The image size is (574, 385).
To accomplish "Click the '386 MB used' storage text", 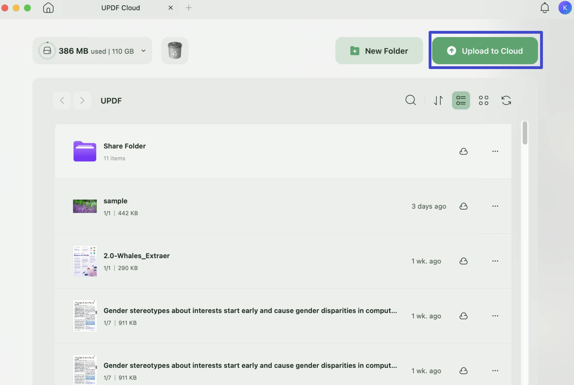I will coord(82,51).
